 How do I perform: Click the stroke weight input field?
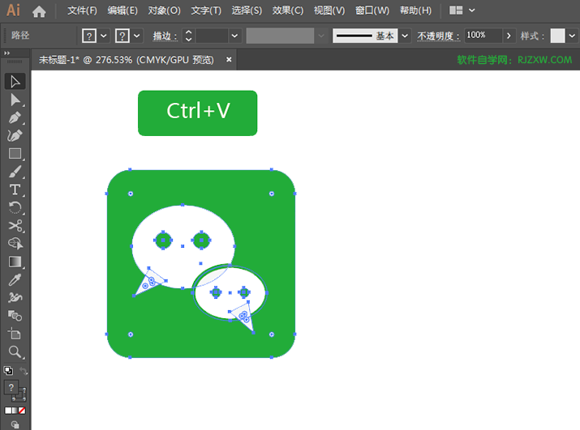(212, 36)
